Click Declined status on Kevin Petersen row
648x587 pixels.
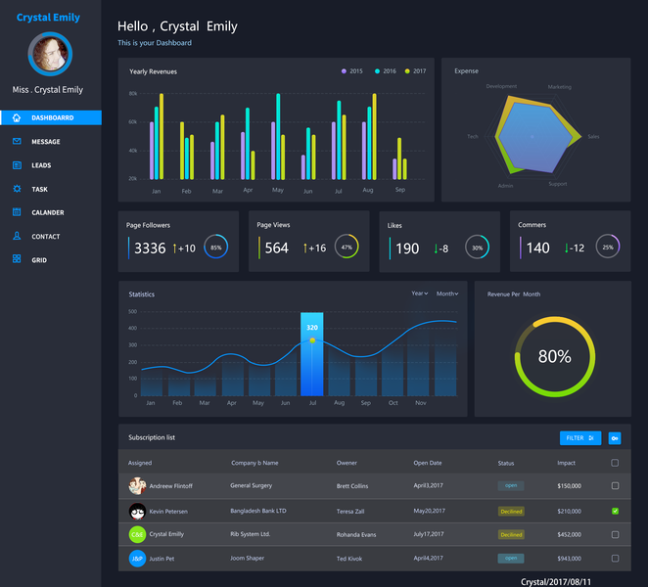pyautogui.click(x=511, y=512)
